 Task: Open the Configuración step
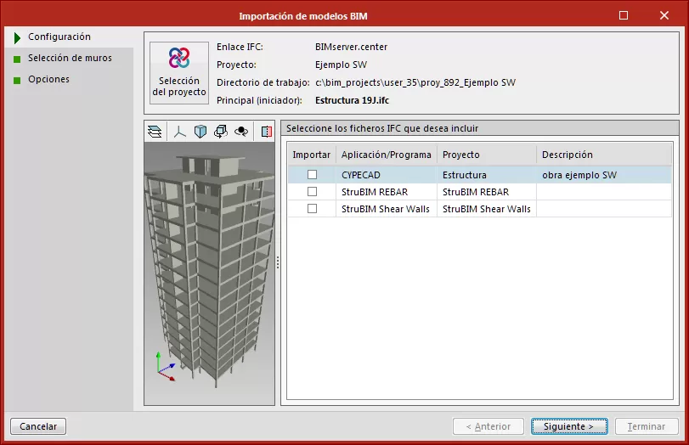pos(59,37)
